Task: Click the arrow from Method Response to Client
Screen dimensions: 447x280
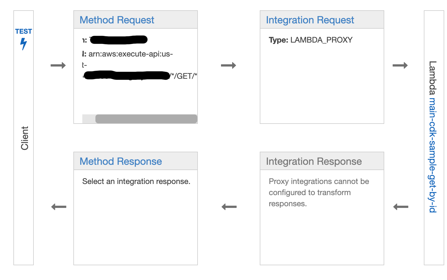Action: coord(59,207)
